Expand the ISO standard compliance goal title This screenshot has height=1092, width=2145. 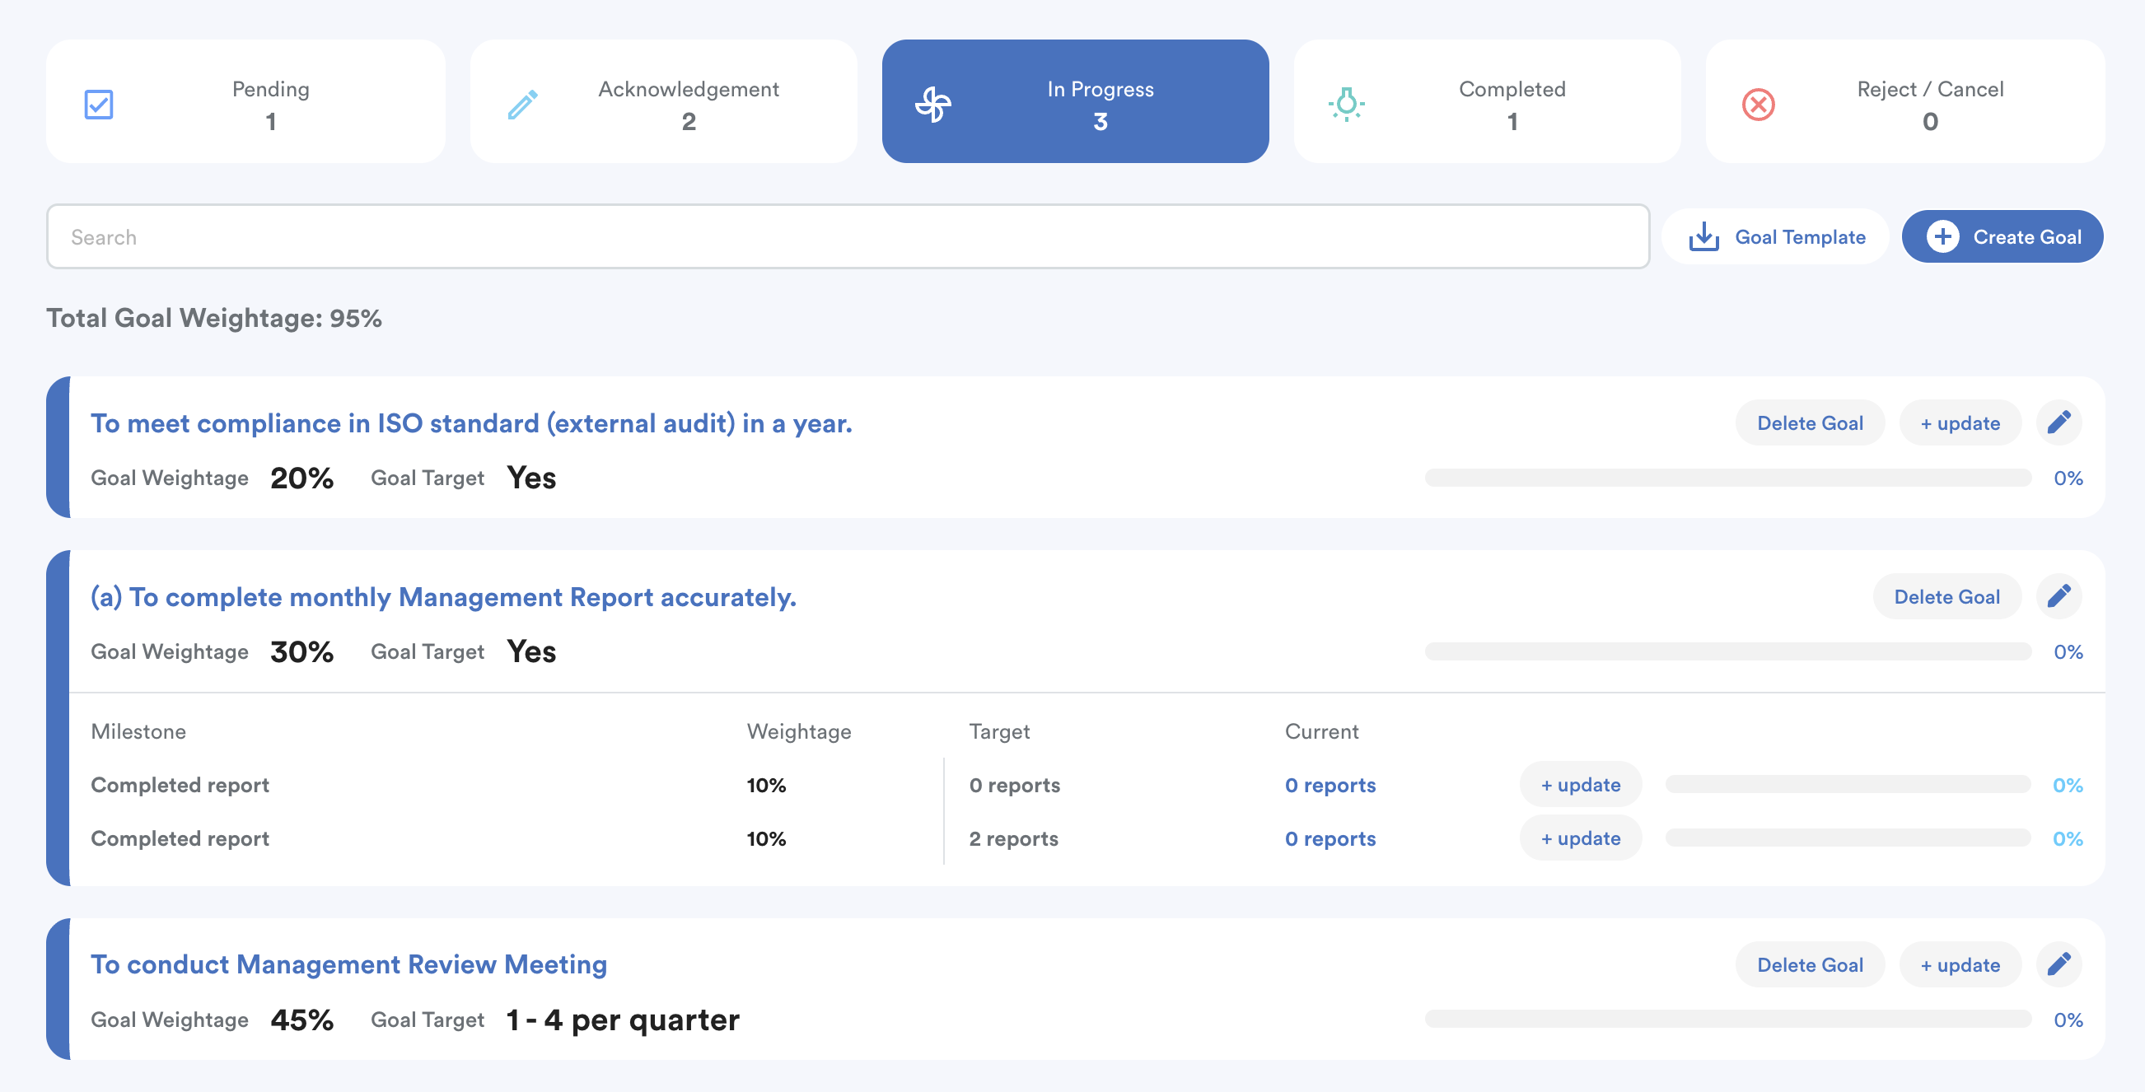(x=470, y=422)
